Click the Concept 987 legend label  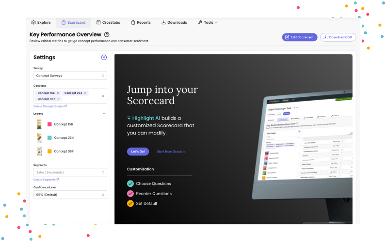point(64,151)
